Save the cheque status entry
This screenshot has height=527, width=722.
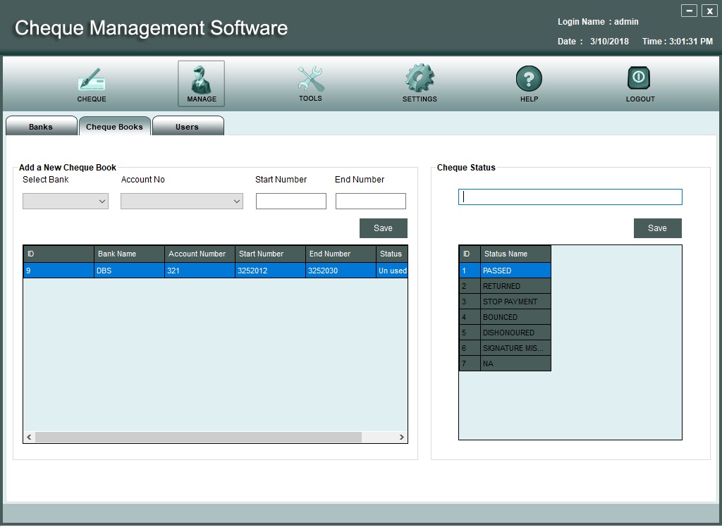tap(657, 228)
